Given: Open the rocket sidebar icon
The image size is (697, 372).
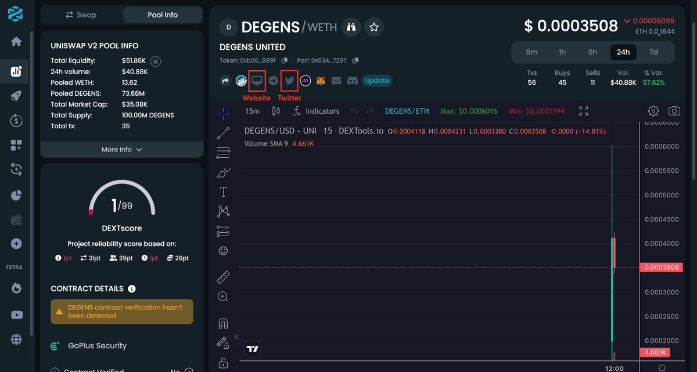Looking at the screenshot, I should click(x=16, y=96).
